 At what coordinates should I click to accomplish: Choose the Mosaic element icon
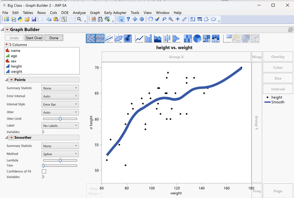(x=216, y=38)
